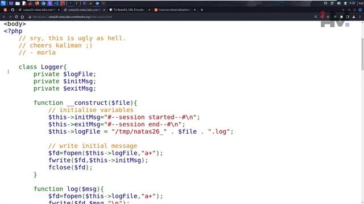
Task: Switch to the first natas26 tab
Action: [x=39, y=10]
